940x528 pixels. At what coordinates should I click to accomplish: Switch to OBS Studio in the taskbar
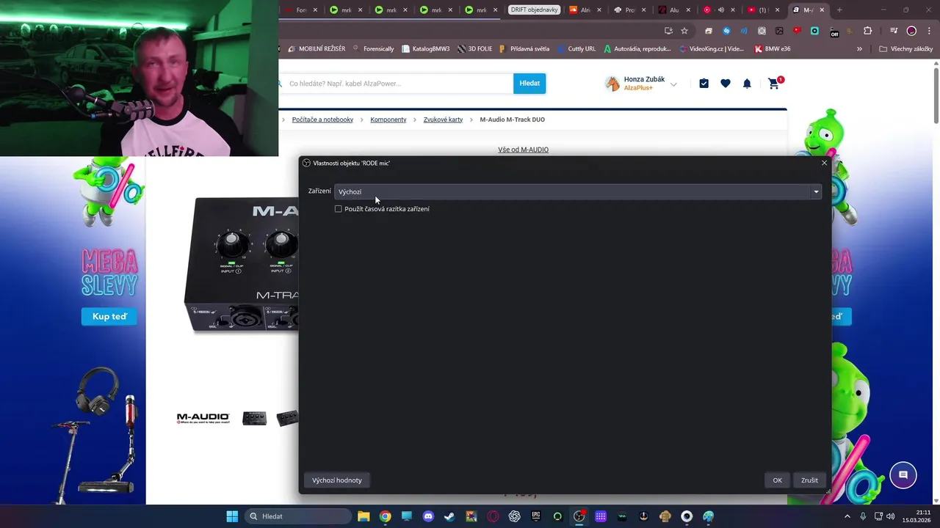(579, 516)
